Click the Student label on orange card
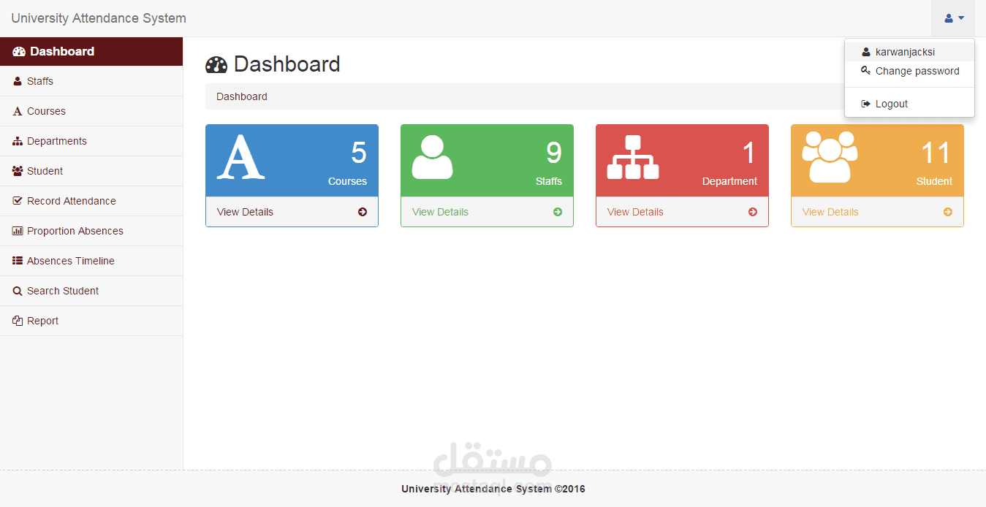The height and width of the screenshot is (507, 986). [x=935, y=181]
